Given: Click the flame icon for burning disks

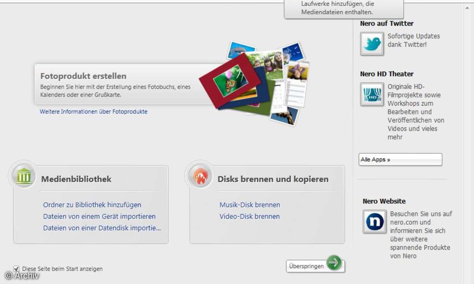Looking at the screenshot, I should click(x=200, y=176).
